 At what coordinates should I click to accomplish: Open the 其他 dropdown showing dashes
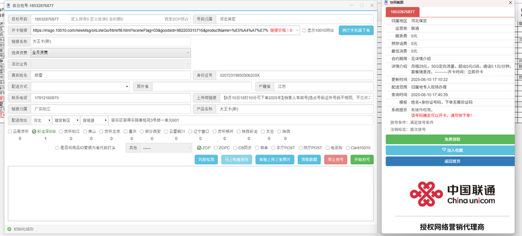[166, 147]
